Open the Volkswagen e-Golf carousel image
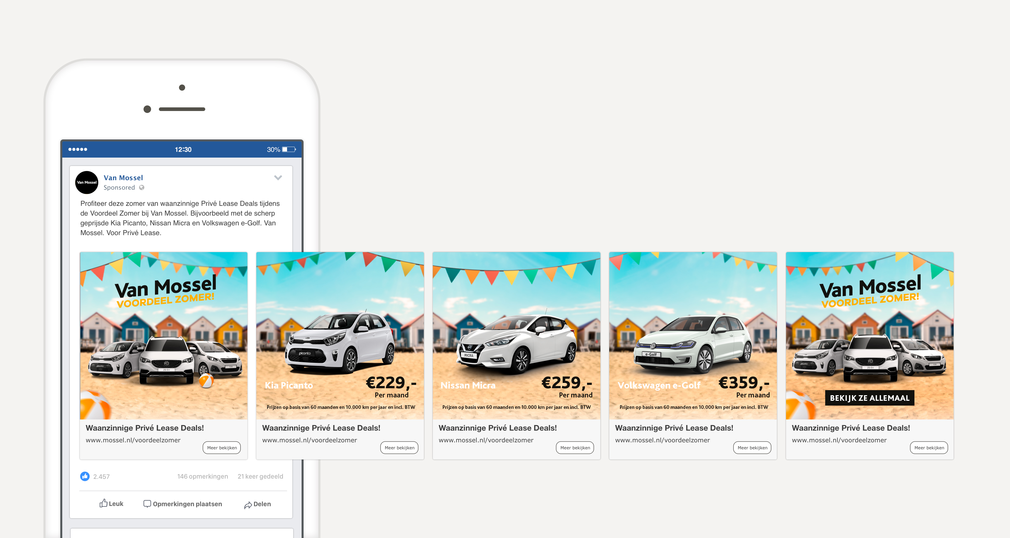 point(693,336)
